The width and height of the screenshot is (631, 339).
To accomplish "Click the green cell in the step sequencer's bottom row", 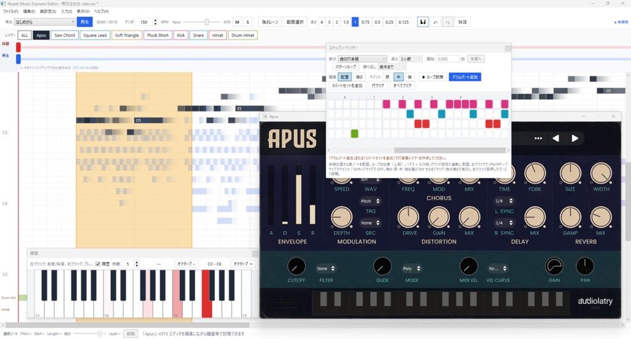I will (354, 134).
